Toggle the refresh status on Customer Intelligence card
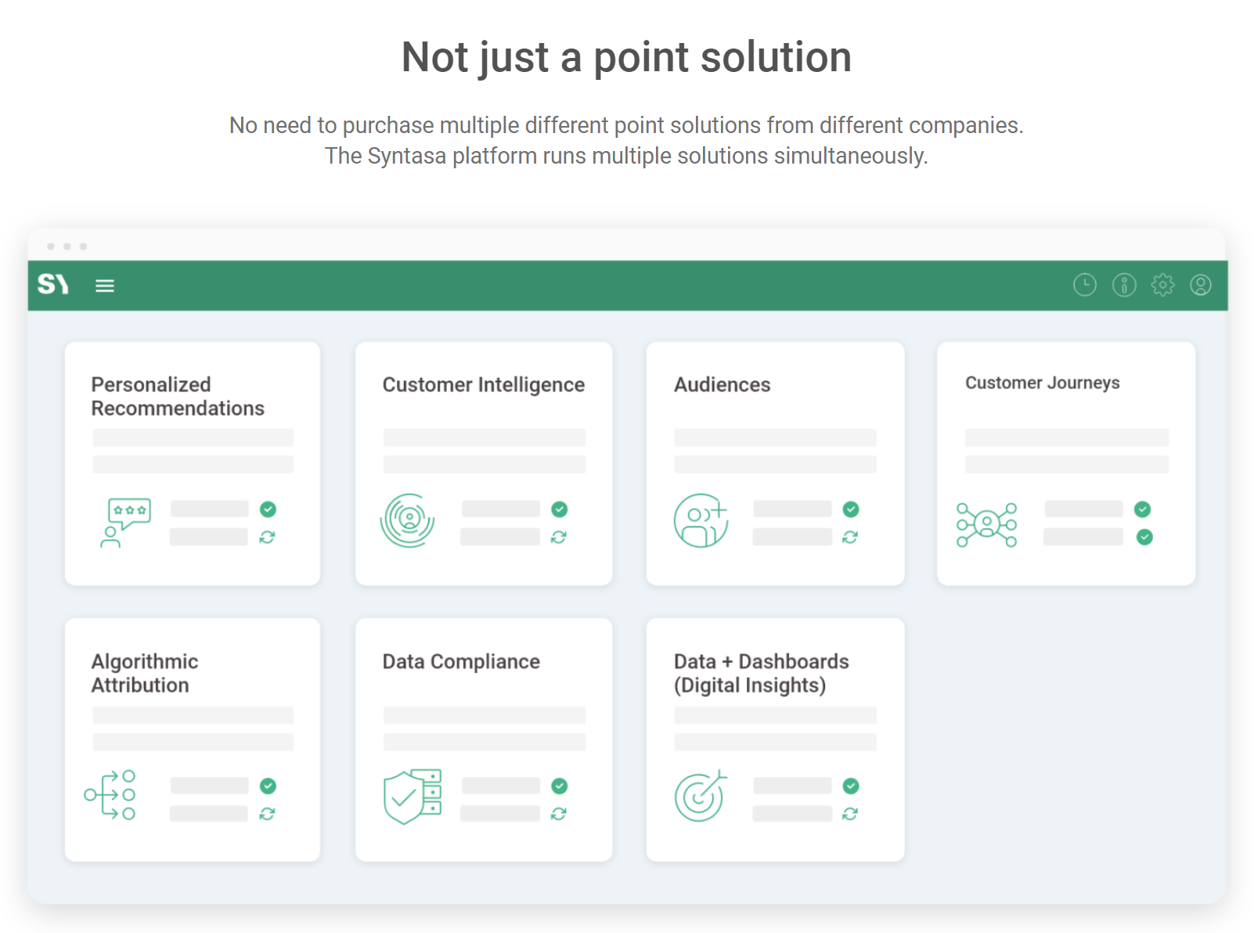Screen dimensions: 1254x933 click(558, 536)
